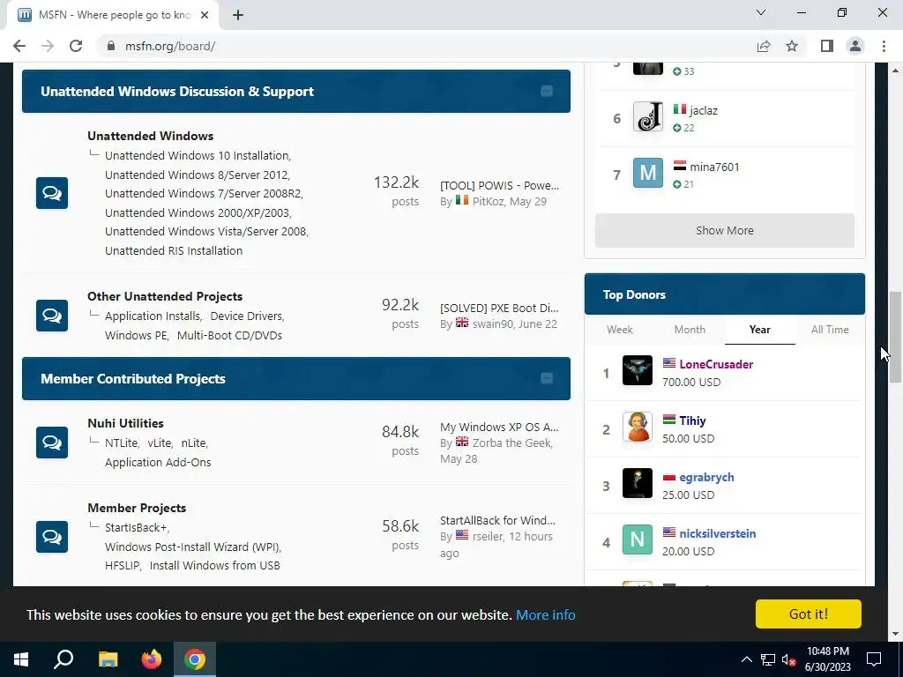The image size is (903, 677).
Task: Bookmark this page with the star icon
Action: [792, 46]
